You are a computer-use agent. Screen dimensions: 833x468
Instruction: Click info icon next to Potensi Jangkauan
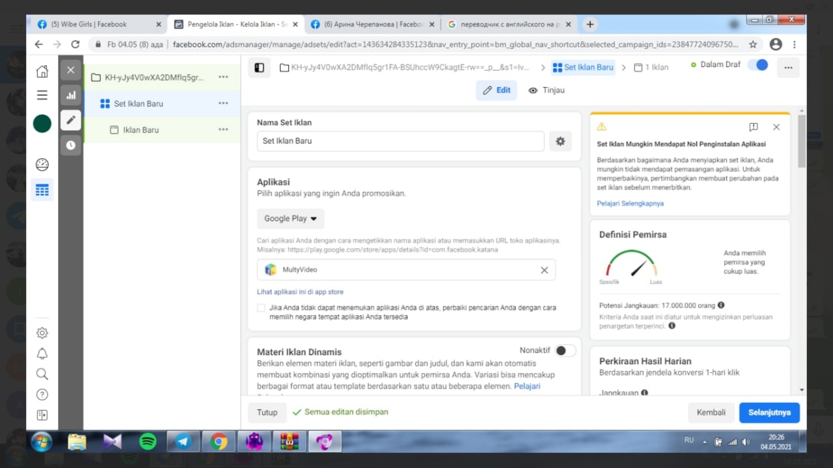[721, 305]
